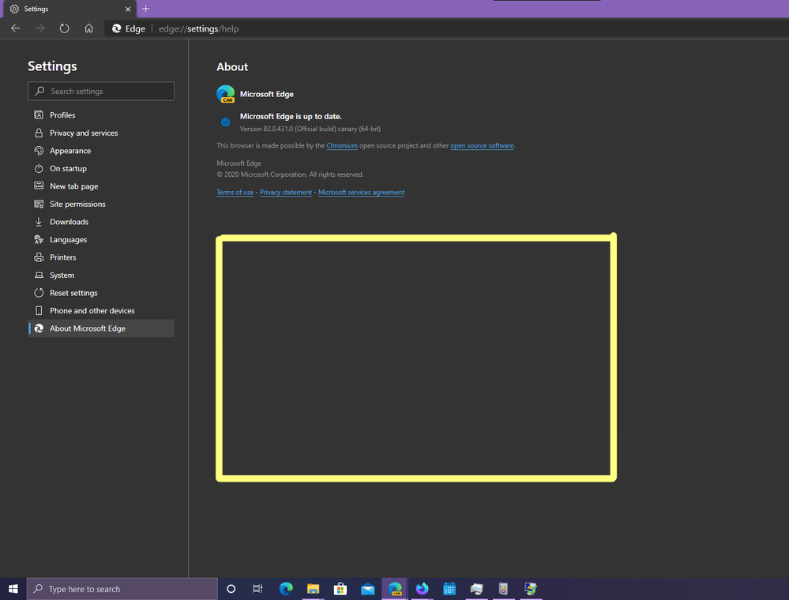Image resolution: width=789 pixels, height=600 pixels.
Task: Open the Calendar app on taskbar
Action: [449, 588]
